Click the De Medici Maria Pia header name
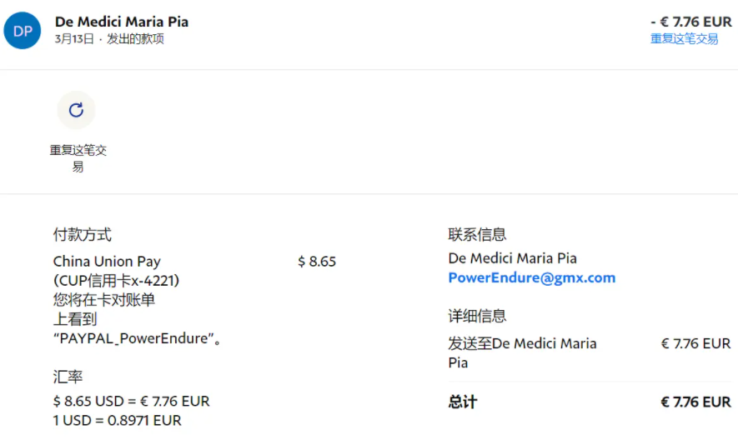 pyautogui.click(x=122, y=22)
